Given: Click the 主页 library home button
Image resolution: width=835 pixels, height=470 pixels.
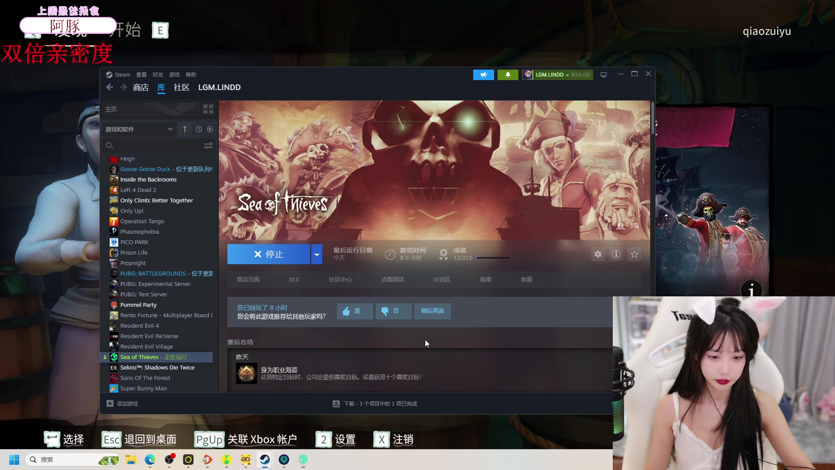Looking at the screenshot, I should pyautogui.click(x=151, y=109).
